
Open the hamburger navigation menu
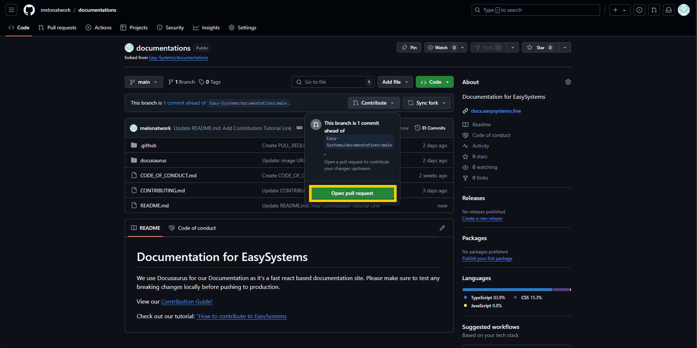[11, 10]
